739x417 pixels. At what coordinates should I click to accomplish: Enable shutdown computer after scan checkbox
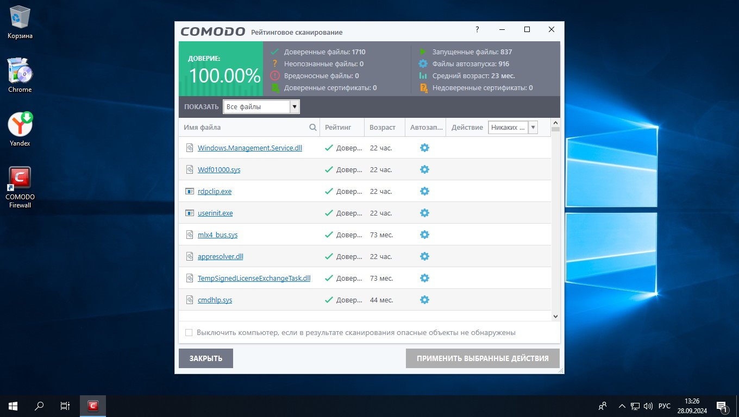(x=189, y=332)
